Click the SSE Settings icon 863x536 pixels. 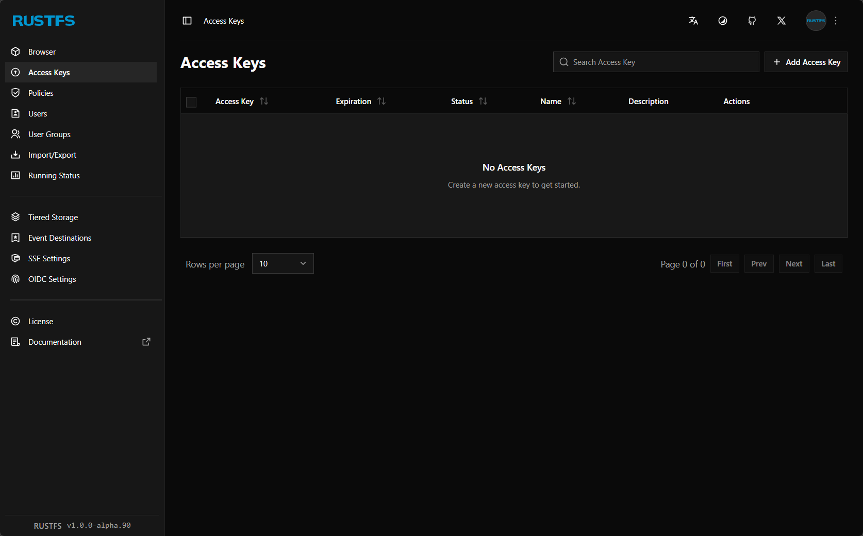point(15,258)
